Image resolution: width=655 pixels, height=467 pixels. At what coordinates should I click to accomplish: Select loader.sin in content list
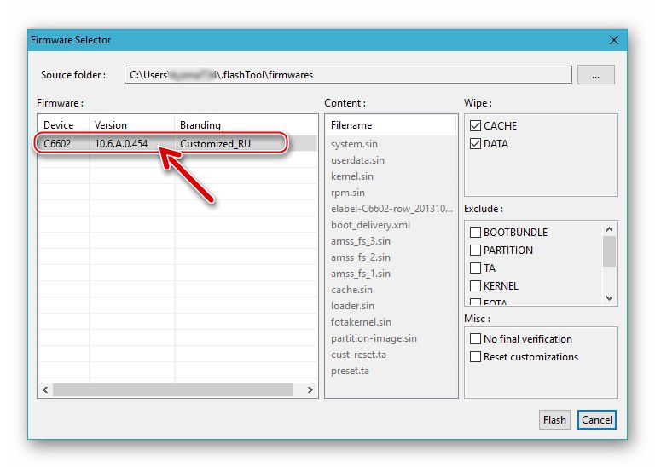tap(352, 306)
